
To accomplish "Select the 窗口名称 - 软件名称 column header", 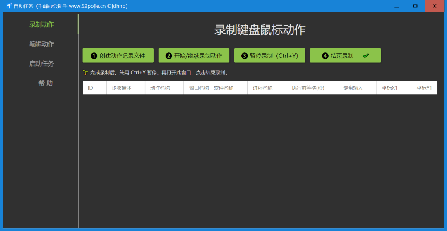I will tap(216, 88).
